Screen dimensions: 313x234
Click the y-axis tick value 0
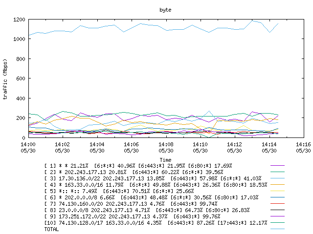click(x=23, y=137)
